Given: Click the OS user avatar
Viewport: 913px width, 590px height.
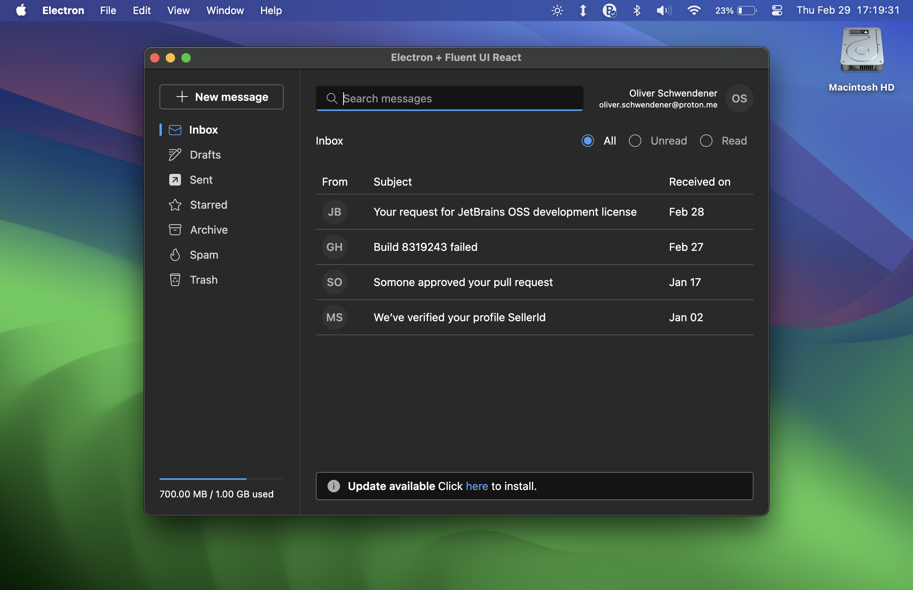Looking at the screenshot, I should tap(739, 98).
